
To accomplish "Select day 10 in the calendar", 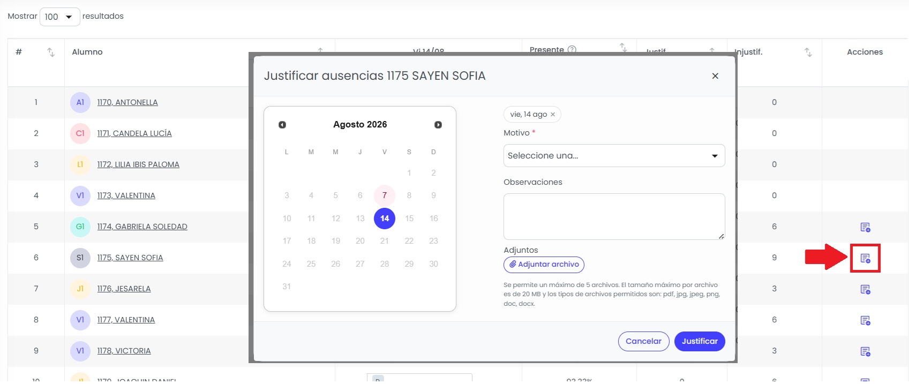I will (x=287, y=219).
